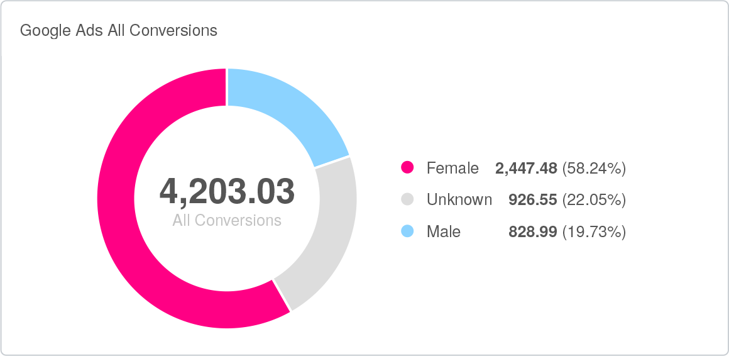The image size is (729, 356).
Task: Click the 4,203.03 total in donut center
Action: point(227,191)
